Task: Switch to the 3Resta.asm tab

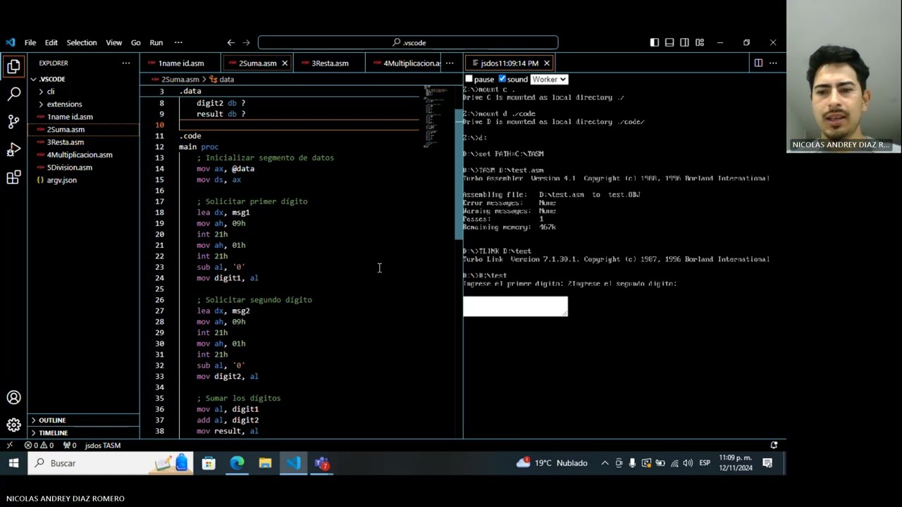Action: tap(330, 63)
